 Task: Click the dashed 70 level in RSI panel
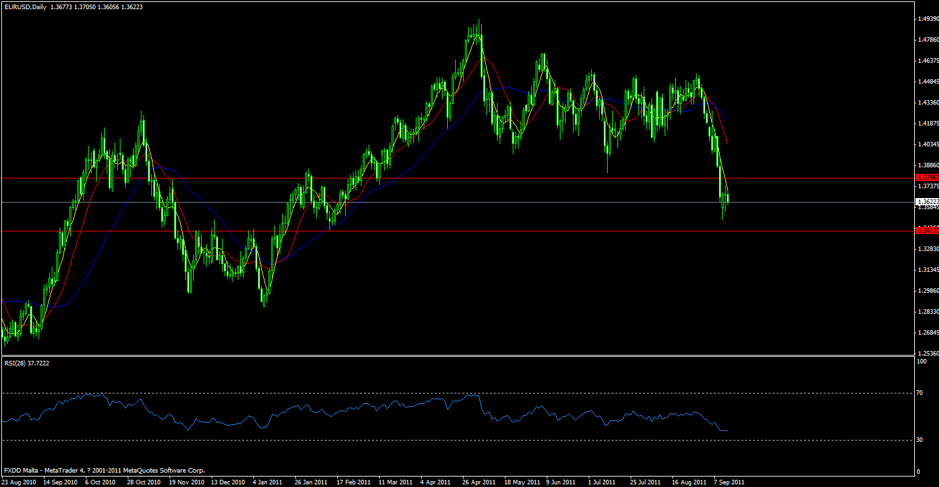click(393, 392)
